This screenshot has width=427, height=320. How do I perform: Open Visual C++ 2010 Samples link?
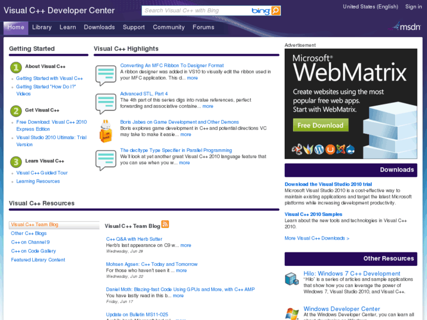click(313, 214)
